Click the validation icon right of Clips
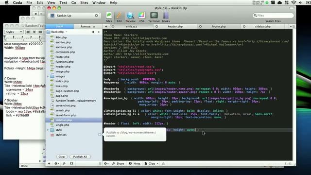311x175 pixels. point(163,163)
